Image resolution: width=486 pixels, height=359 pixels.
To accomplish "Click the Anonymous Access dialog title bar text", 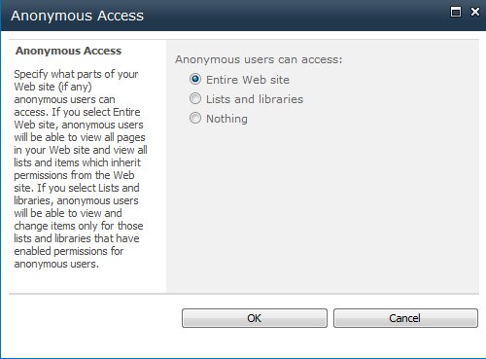I will coord(77,16).
